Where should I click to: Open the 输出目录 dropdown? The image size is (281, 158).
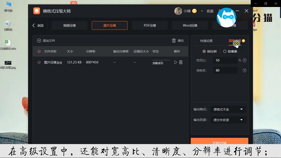tap(228, 120)
